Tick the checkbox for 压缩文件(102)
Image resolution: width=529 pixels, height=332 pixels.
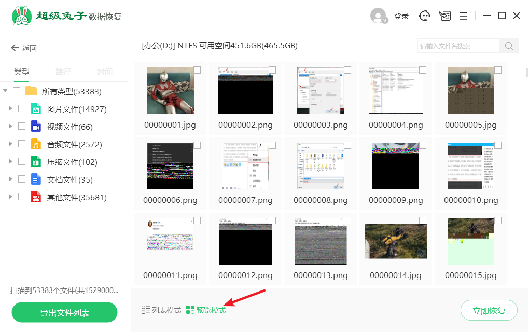[22, 162]
